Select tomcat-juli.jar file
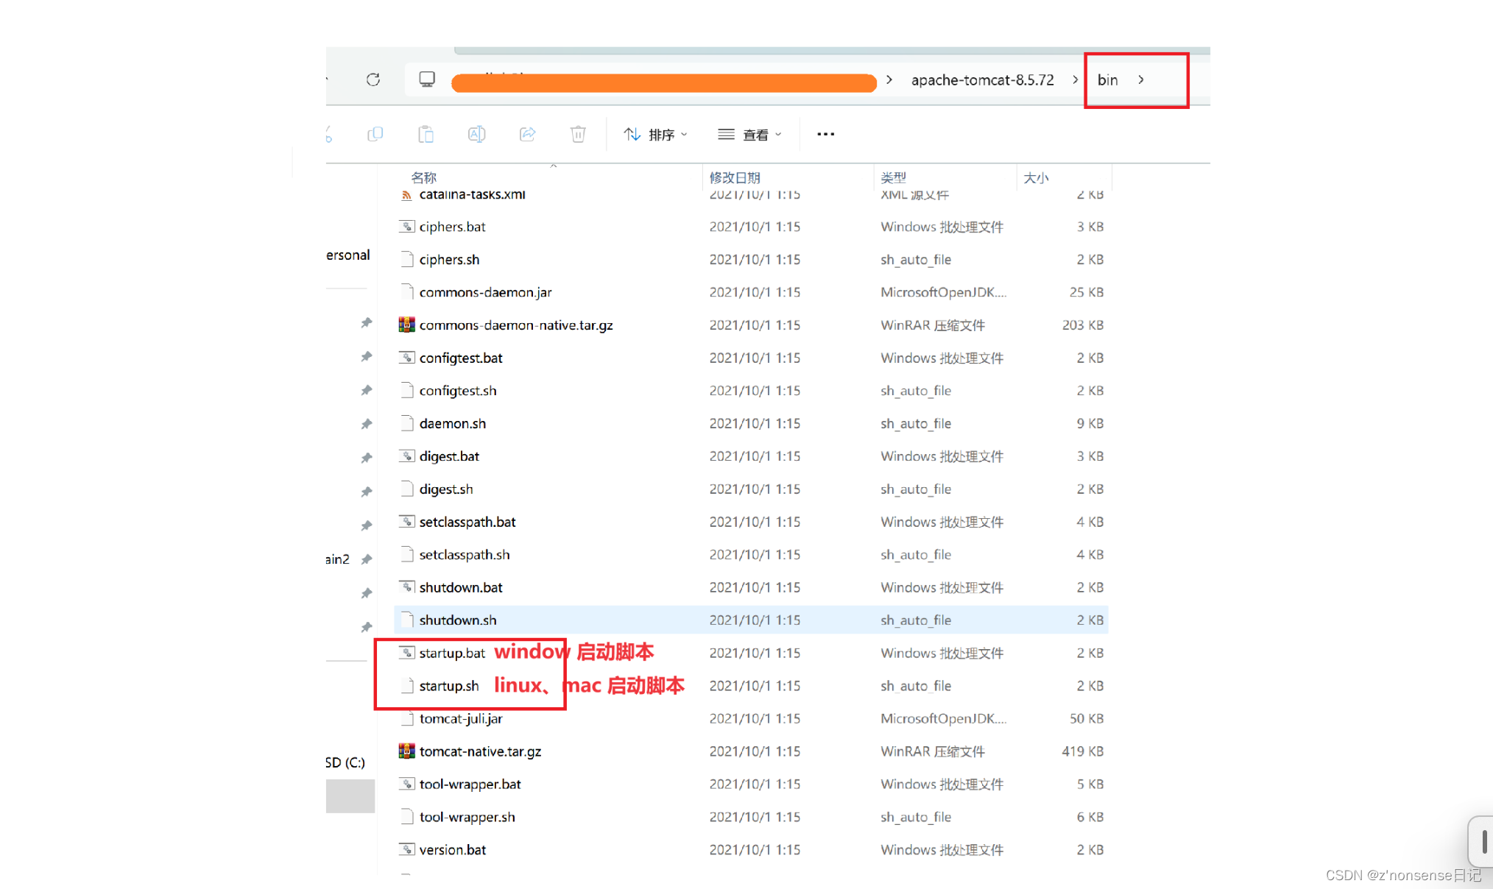 click(x=461, y=718)
